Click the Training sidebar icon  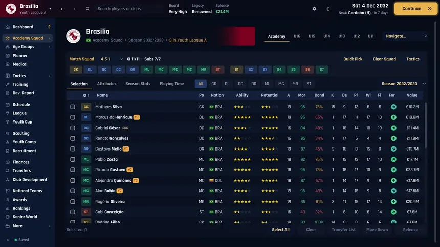8,84
